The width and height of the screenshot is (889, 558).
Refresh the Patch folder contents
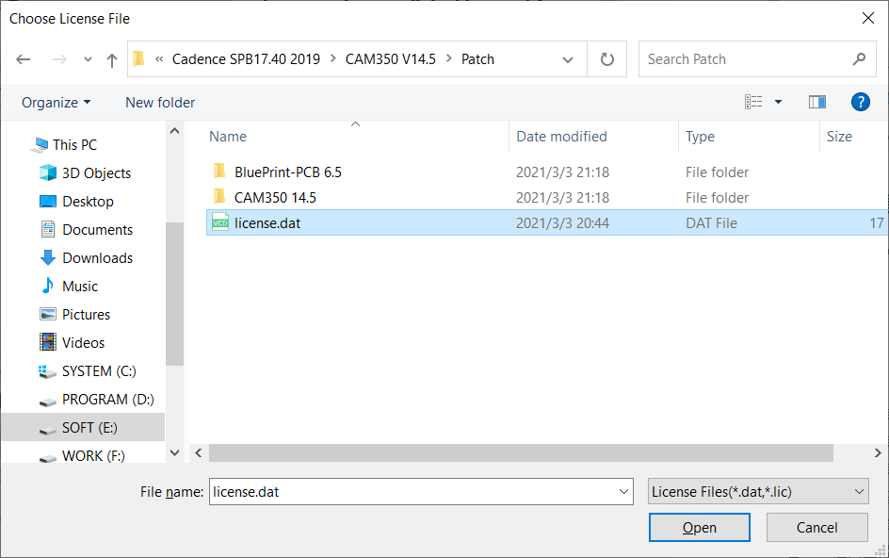pos(606,58)
